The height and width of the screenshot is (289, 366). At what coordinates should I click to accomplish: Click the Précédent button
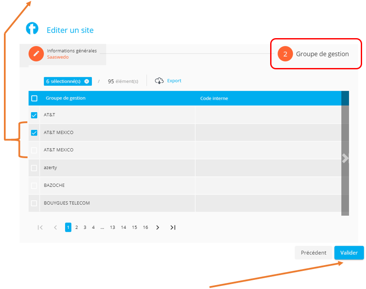point(314,253)
